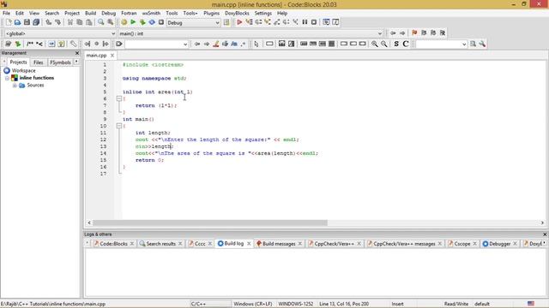The height and width of the screenshot is (308, 549).
Task: Click the editor horizontal scrollbar thumb
Action: tap(210, 222)
